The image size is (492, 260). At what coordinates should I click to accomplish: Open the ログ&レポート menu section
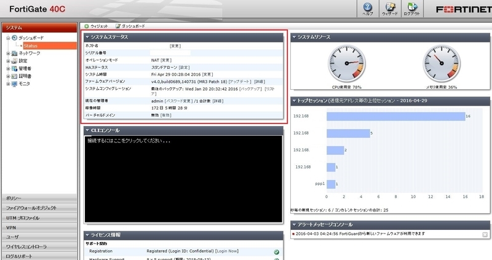[x=39, y=256]
